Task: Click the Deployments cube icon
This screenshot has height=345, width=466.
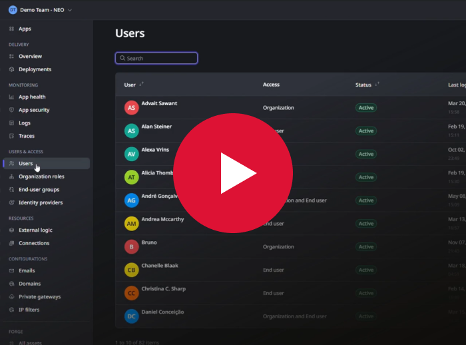Action: [11, 69]
